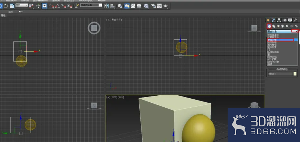Click the [线框] shading label in front viewport
The width and height of the screenshot is (300, 142).
click(119, 20)
